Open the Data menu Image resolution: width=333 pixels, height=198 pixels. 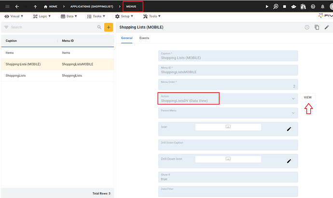(69, 16)
